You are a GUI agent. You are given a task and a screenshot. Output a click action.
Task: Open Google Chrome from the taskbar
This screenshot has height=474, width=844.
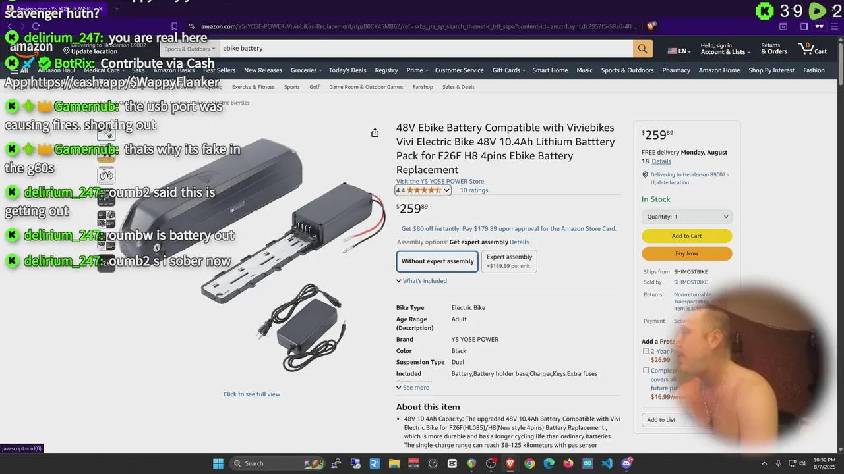point(529,463)
